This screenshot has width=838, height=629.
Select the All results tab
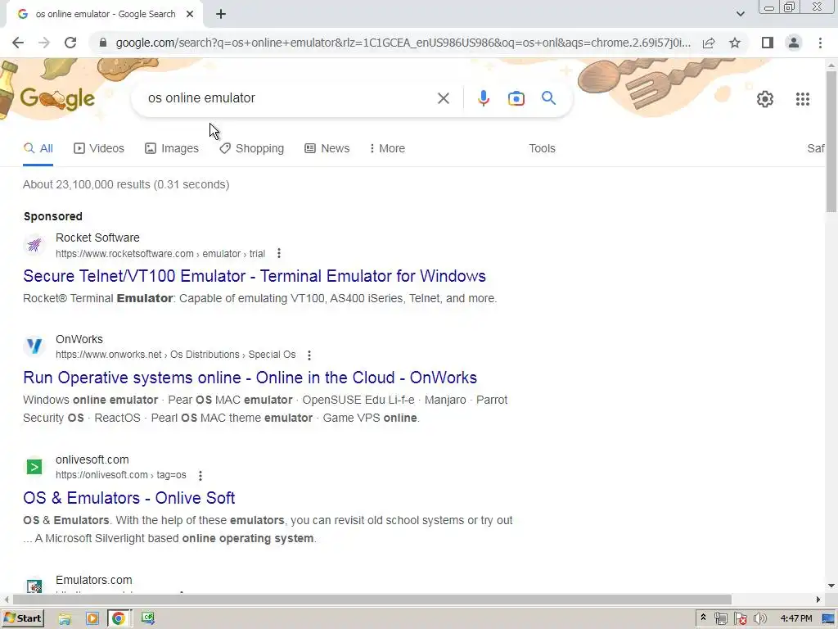click(x=38, y=148)
